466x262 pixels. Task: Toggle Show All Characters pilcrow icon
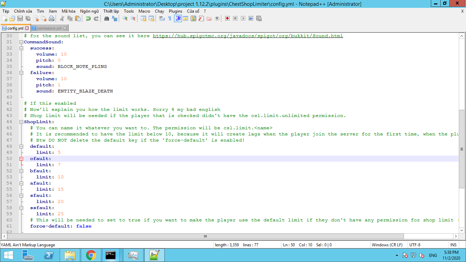pyautogui.click(x=170, y=18)
